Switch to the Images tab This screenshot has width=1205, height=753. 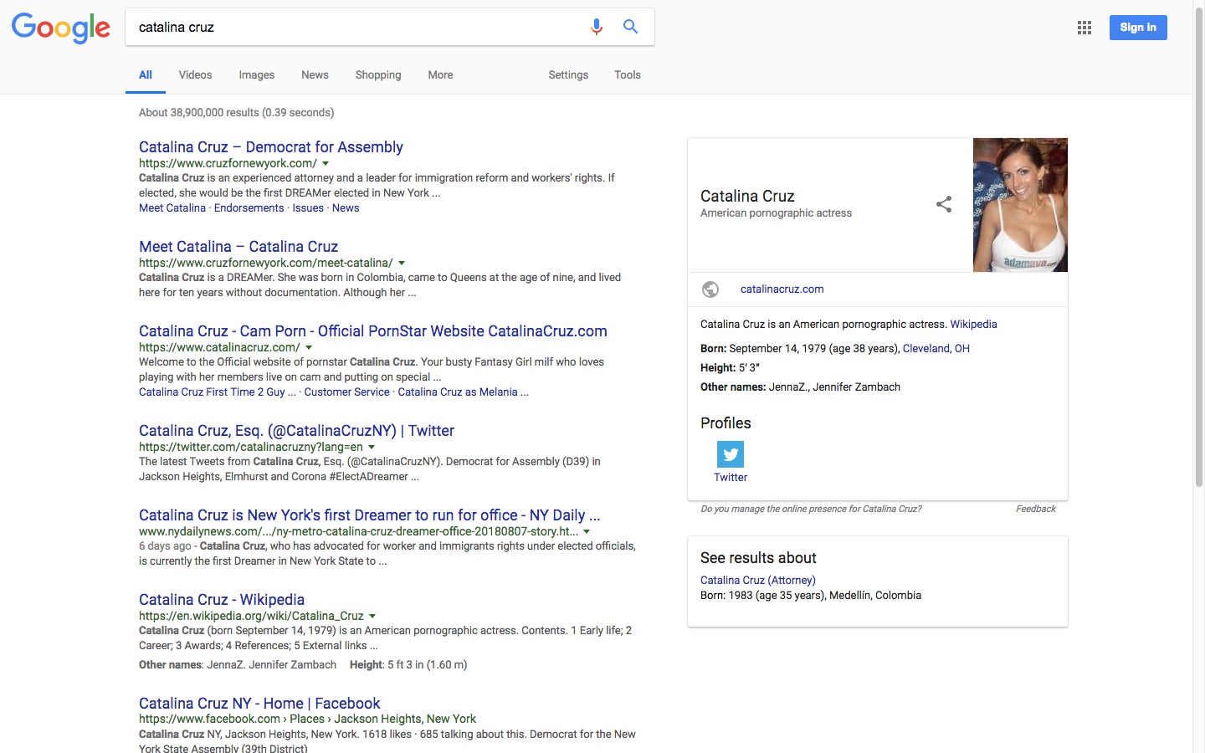[x=257, y=74]
